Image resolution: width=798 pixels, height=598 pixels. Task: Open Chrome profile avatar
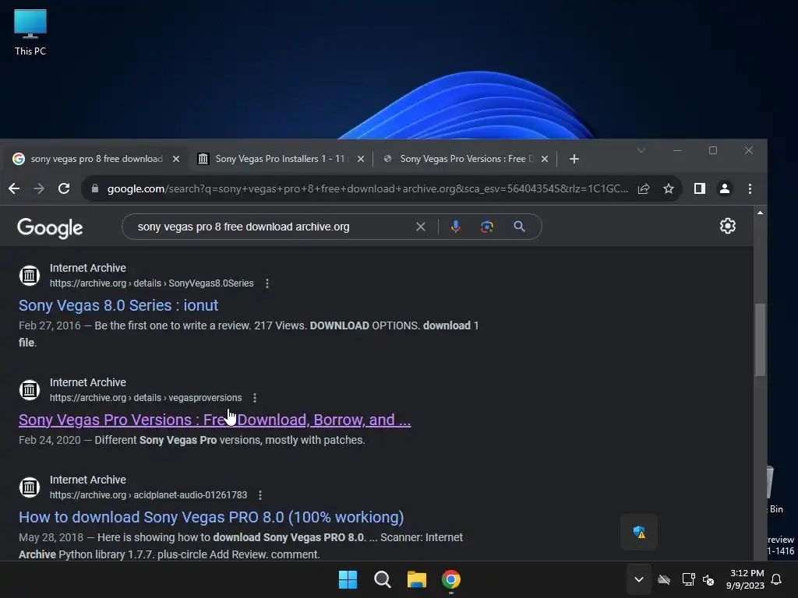725,188
